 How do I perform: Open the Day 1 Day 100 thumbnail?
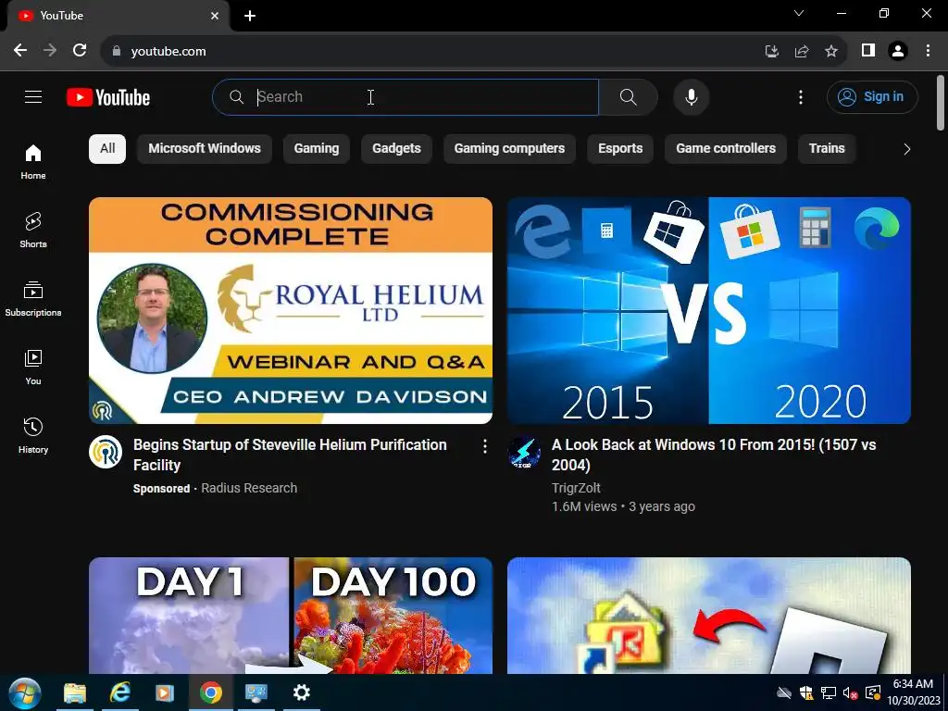[x=290, y=616]
